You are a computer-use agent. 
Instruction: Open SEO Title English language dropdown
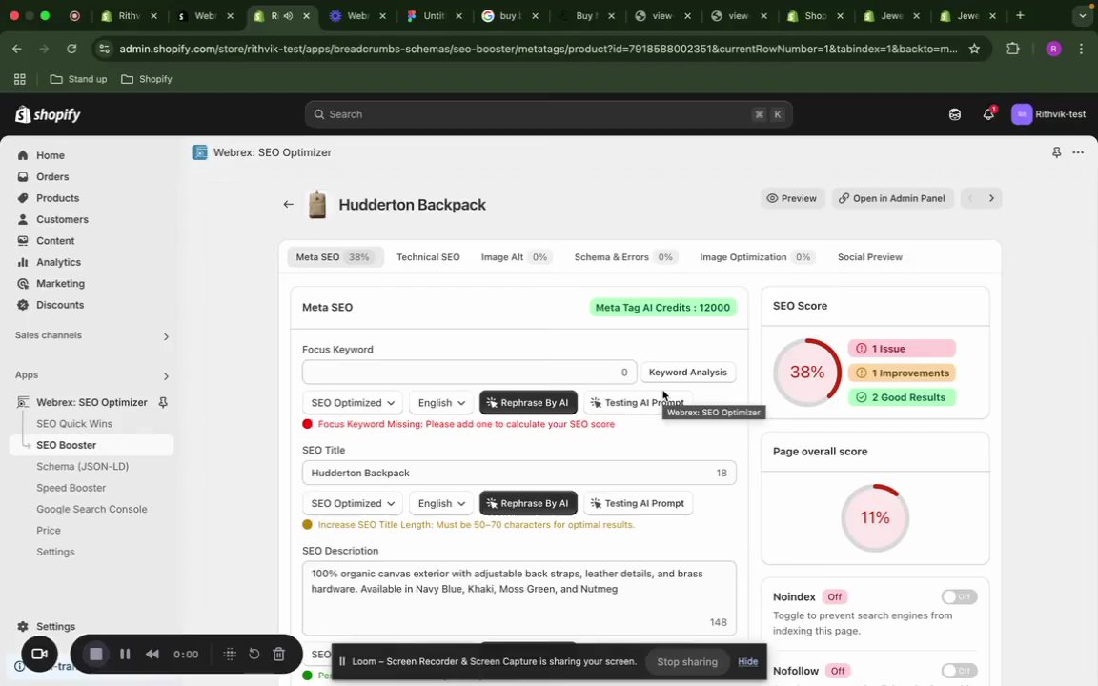(x=441, y=503)
